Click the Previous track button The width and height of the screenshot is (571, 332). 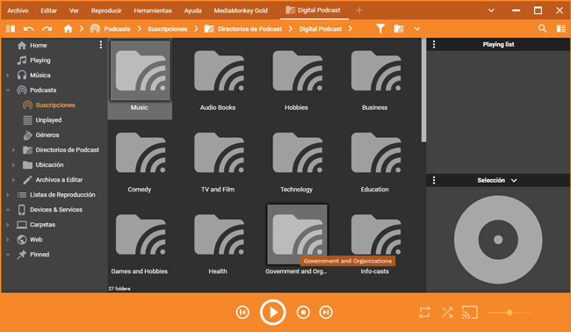242,313
